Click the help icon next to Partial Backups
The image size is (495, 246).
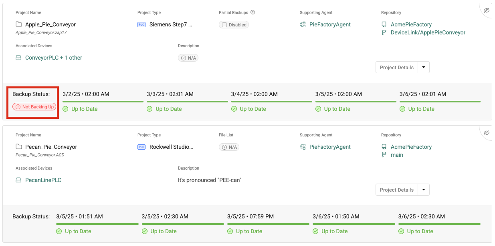click(253, 12)
